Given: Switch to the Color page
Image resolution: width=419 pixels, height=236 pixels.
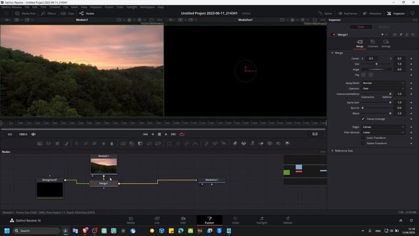Looking at the screenshot, I should pyautogui.click(x=236, y=220).
